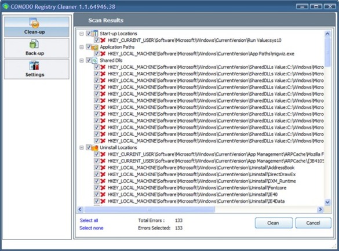
Task: Click the COMODO logo in title bar
Action: point(5,6)
